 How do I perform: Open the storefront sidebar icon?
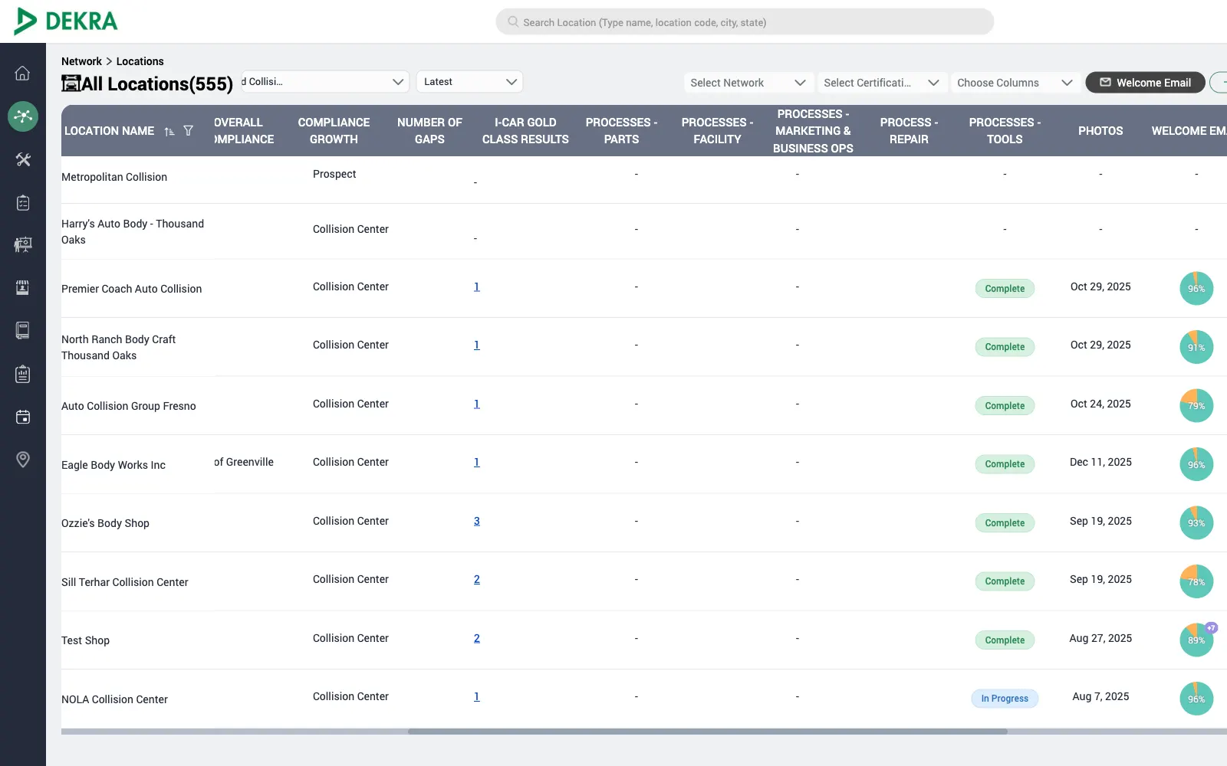coord(23,288)
